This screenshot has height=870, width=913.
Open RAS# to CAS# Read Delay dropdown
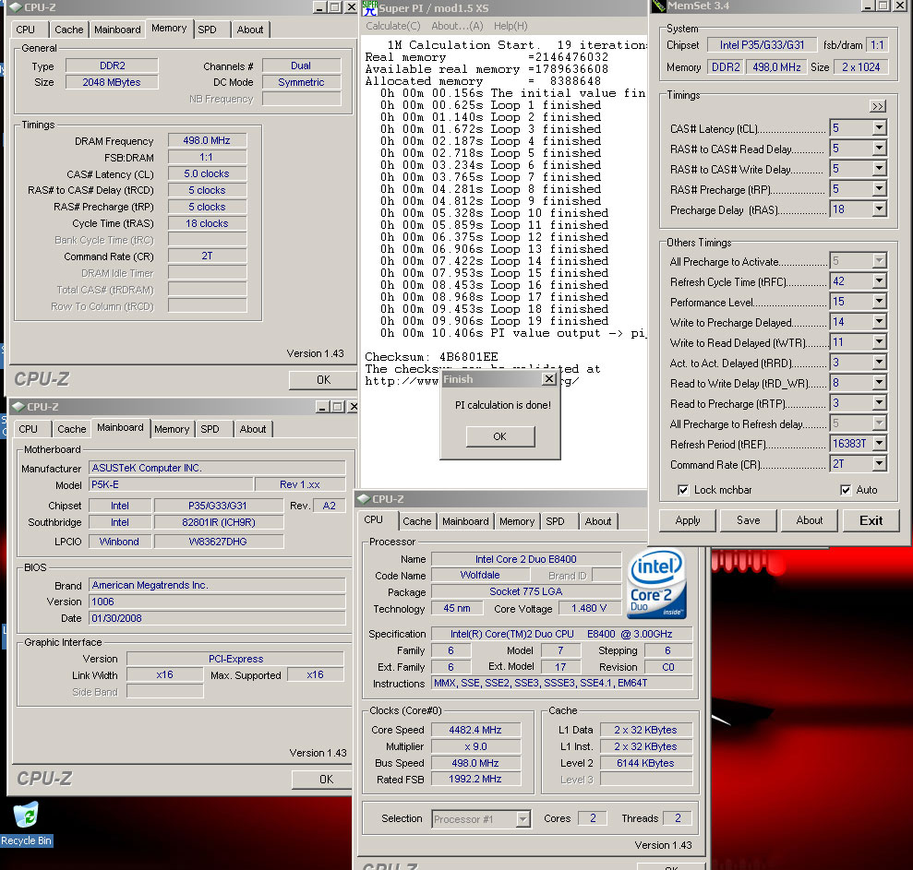[879, 149]
